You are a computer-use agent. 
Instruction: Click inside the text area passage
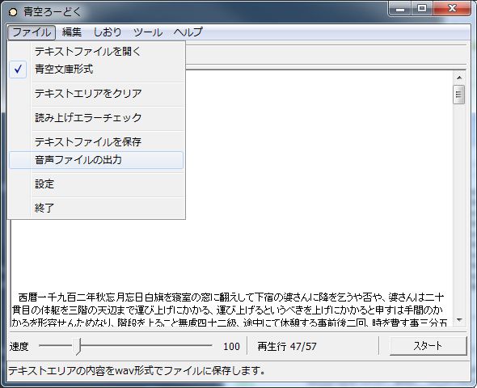231,310
